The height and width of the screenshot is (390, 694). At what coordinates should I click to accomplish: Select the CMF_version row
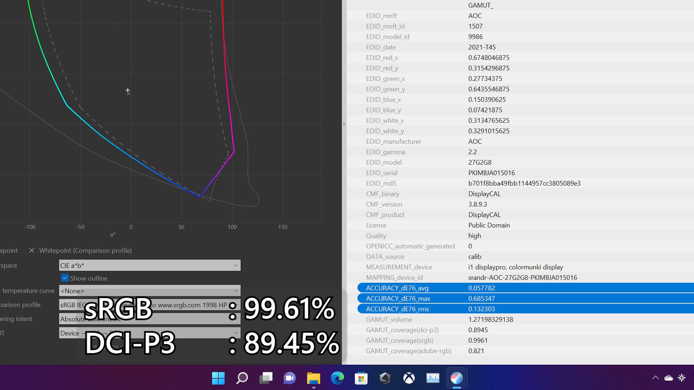[520, 204]
